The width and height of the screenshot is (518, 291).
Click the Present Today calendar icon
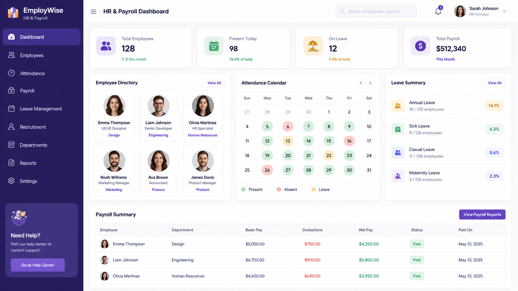point(214,46)
